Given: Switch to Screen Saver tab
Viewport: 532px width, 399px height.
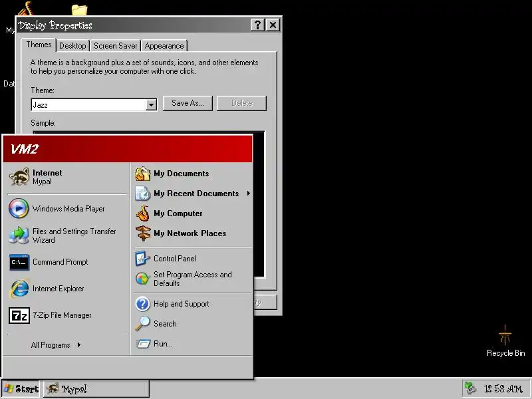Looking at the screenshot, I should 115,46.
